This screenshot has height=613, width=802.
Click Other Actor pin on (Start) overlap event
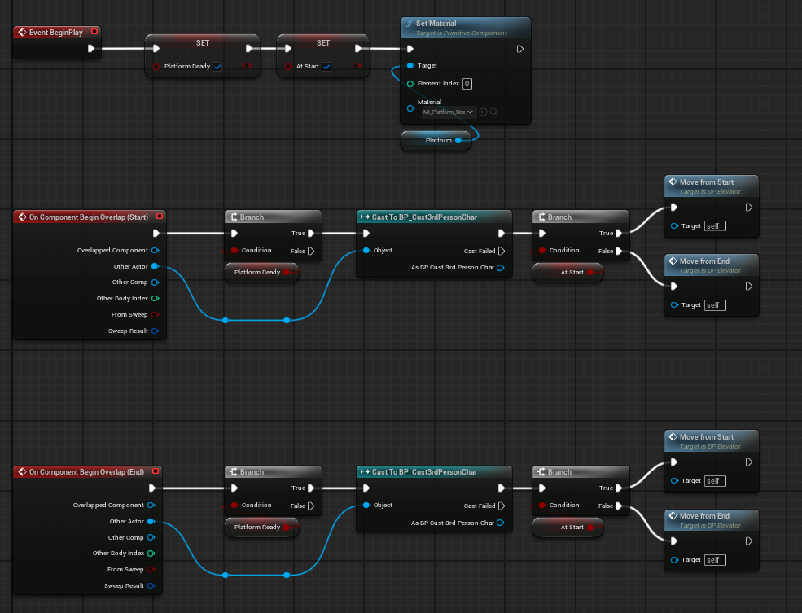[x=155, y=266]
